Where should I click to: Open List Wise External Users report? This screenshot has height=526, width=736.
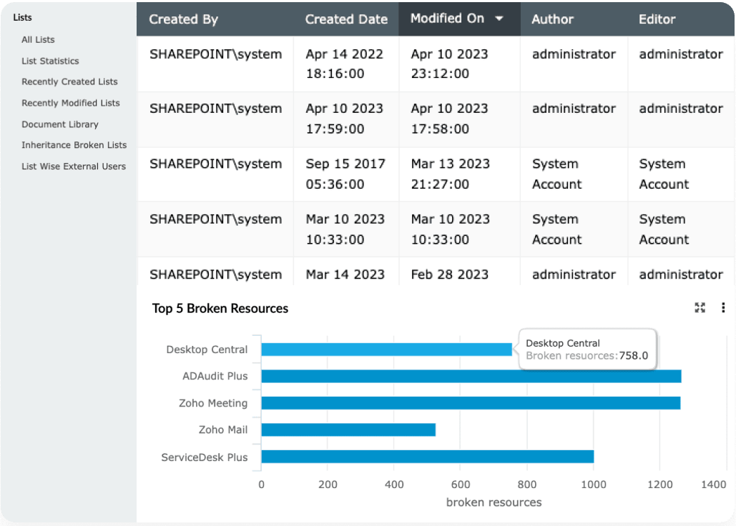(x=72, y=166)
